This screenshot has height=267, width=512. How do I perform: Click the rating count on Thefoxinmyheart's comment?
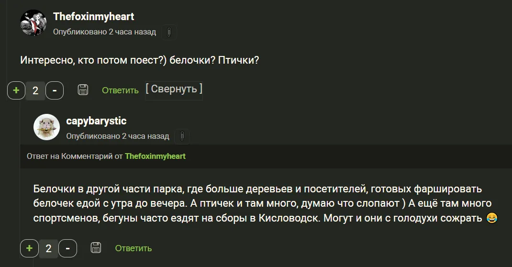pos(35,90)
